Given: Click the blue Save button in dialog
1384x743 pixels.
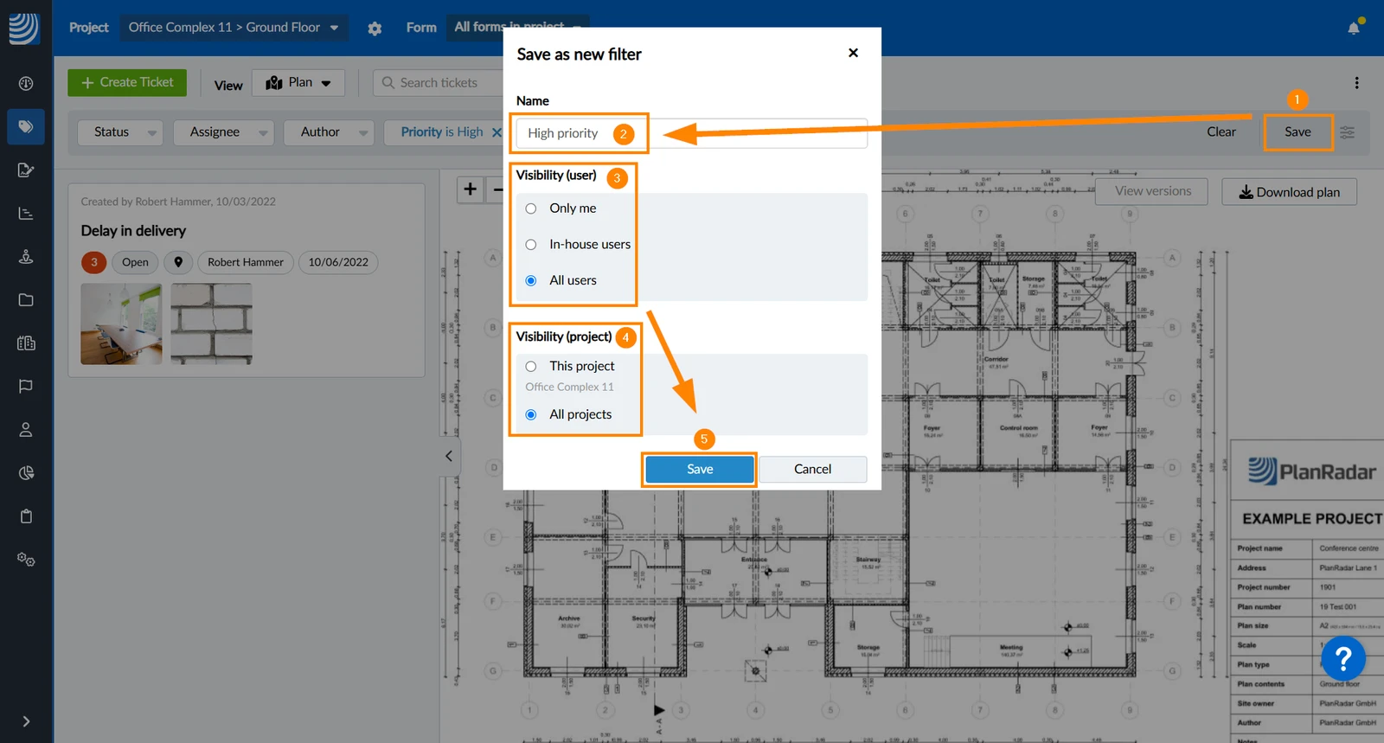Looking at the screenshot, I should tap(700, 470).
